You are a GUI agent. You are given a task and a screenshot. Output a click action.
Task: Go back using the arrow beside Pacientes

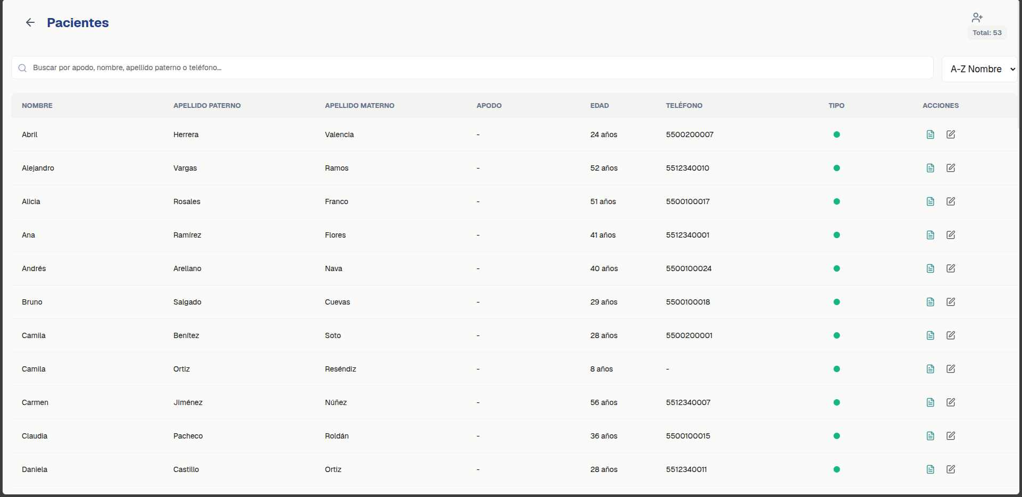[30, 22]
